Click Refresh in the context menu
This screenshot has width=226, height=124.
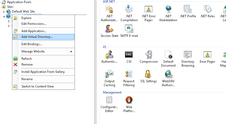click(x=43, y=59)
